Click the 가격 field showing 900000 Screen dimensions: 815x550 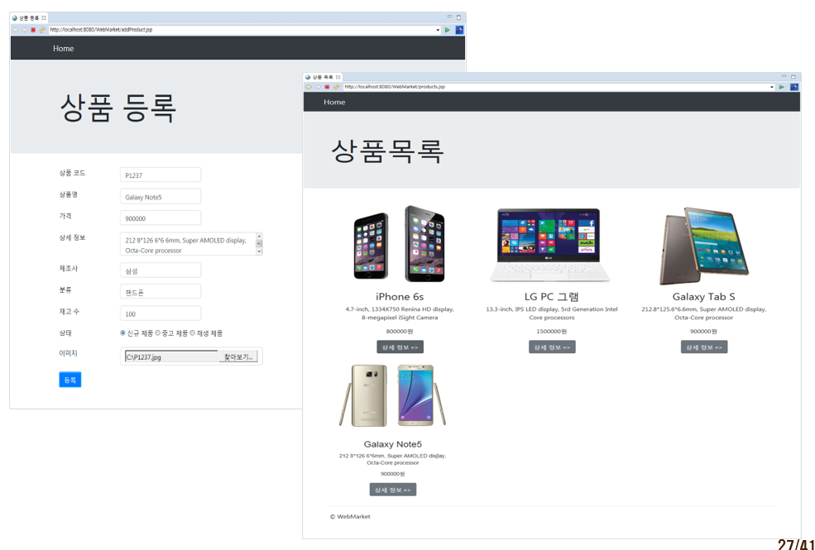pos(160,218)
